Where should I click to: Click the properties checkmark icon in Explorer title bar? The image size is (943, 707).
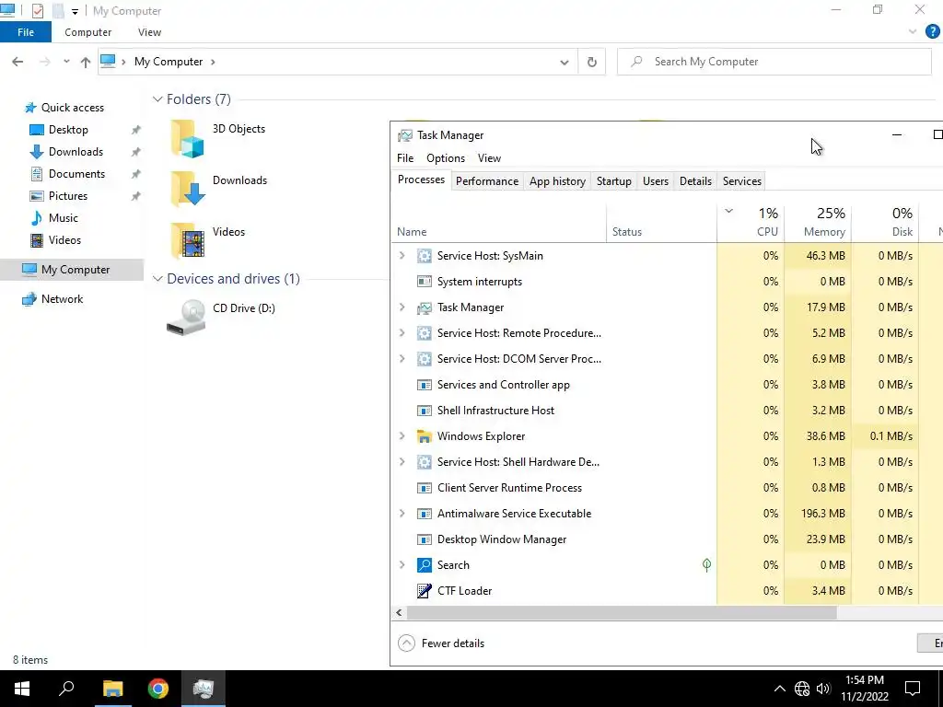[38, 11]
